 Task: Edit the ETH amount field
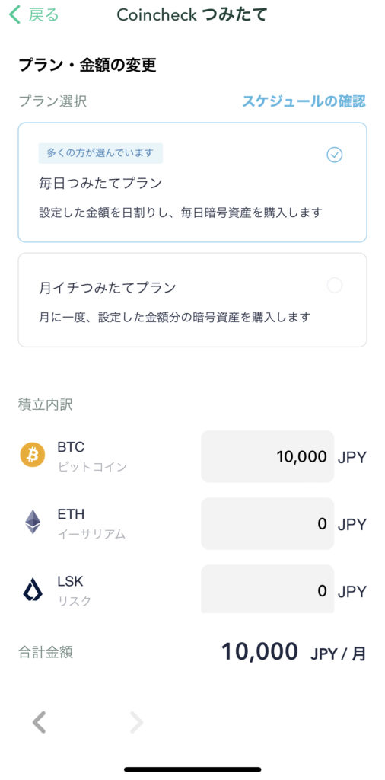(x=267, y=523)
